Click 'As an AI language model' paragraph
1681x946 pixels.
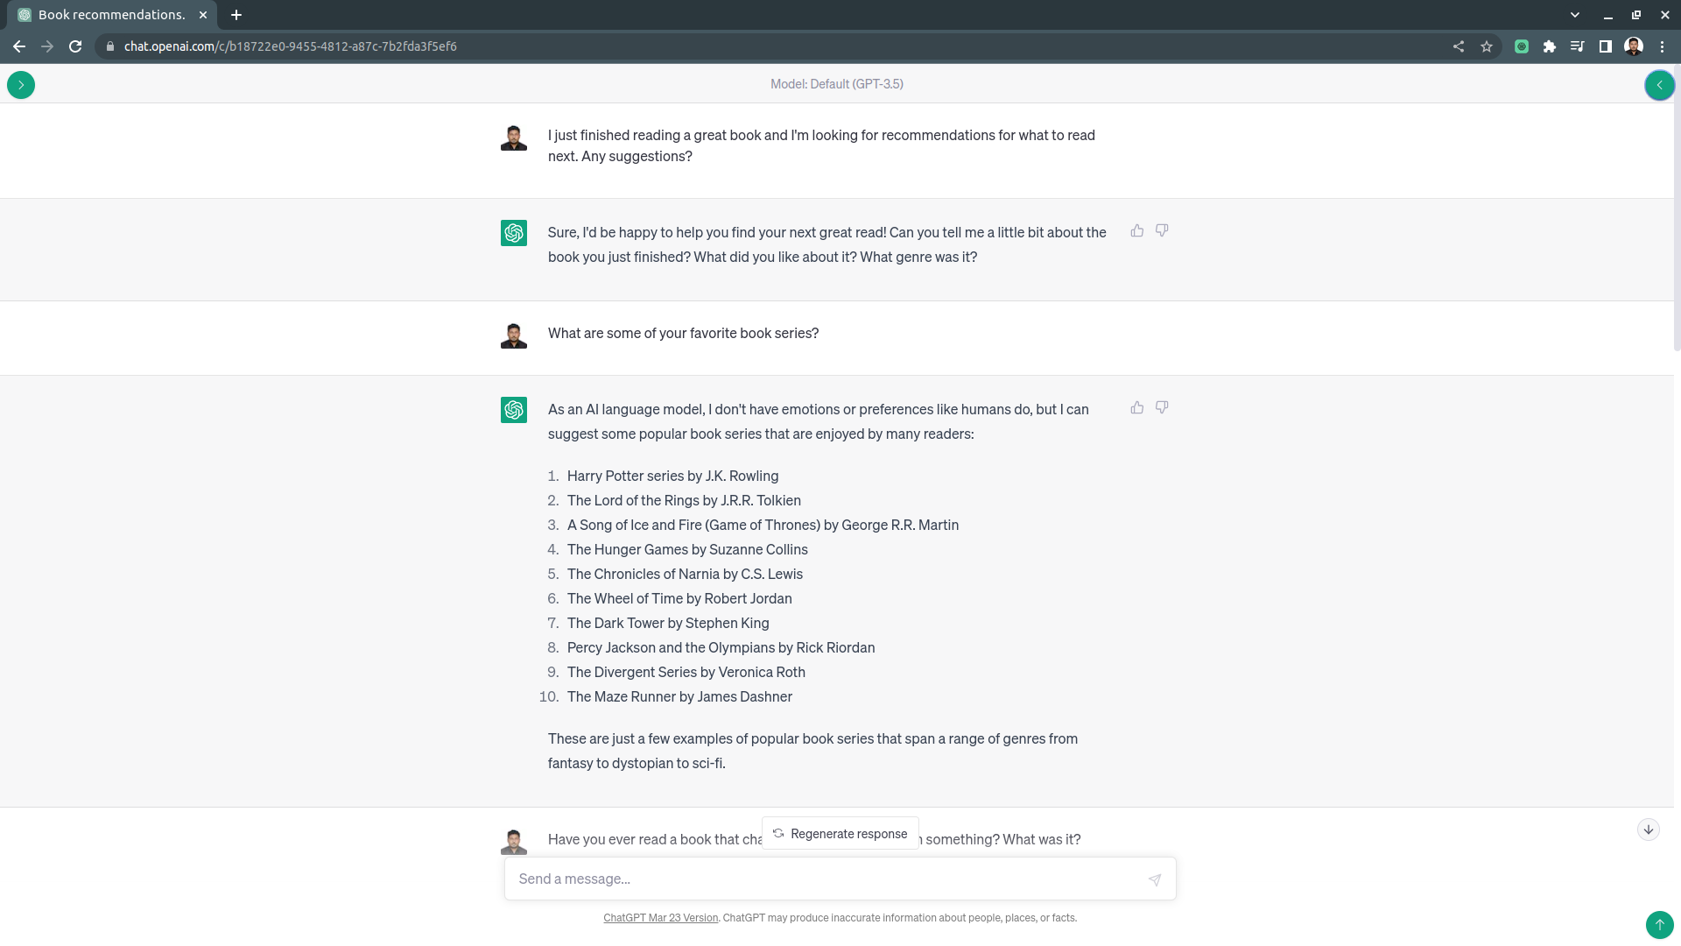point(819,421)
